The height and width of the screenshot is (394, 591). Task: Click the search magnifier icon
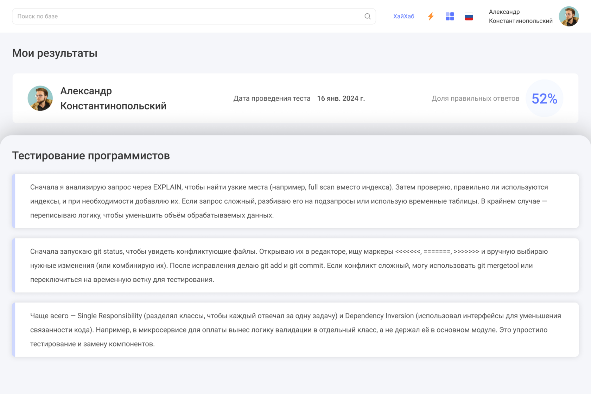[368, 16]
